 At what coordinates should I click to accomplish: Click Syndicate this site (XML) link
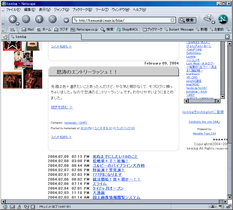point(204,122)
